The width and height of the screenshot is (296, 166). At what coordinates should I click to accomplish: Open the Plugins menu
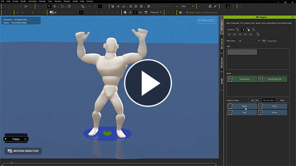point(67,1)
